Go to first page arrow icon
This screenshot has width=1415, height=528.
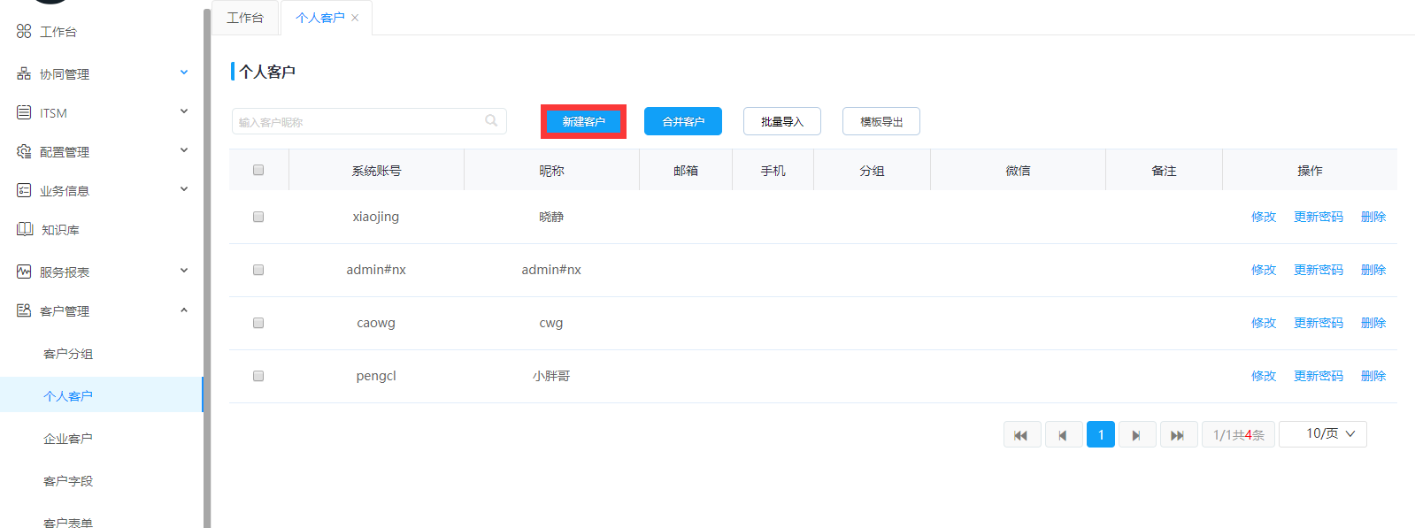pos(1021,435)
